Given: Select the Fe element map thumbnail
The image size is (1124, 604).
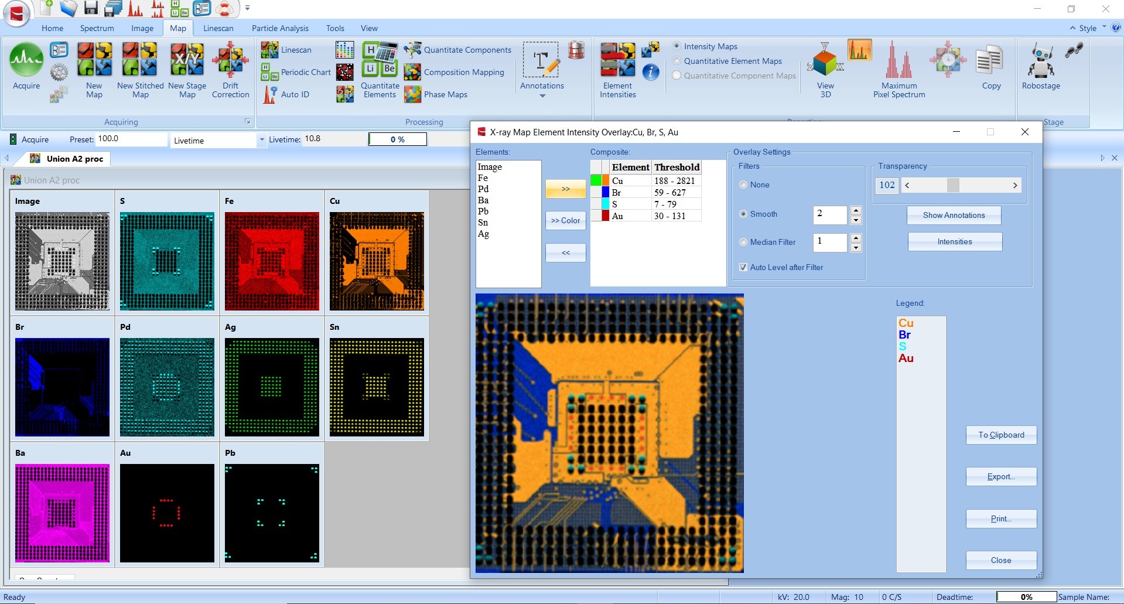Looking at the screenshot, I should click(x=272, y=261).
